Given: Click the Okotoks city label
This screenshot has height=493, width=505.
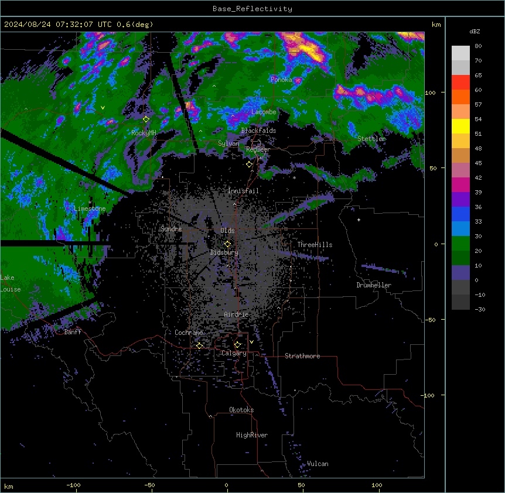Looking at the screenshot, I should (x=241, y=410).
